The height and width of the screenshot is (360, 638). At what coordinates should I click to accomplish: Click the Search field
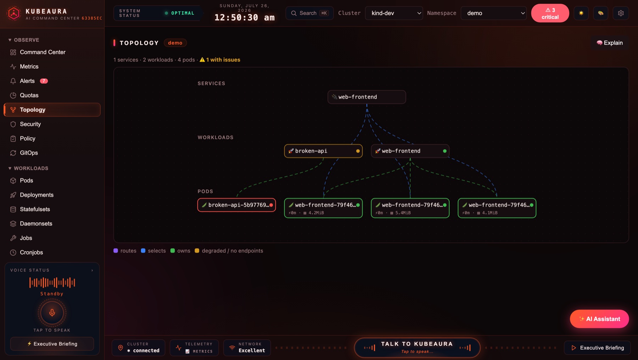pyautogui.click(x=309, y=13)
